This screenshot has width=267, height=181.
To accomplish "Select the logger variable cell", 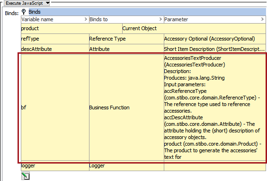I will pyautogui.click(x=55, y=166).
